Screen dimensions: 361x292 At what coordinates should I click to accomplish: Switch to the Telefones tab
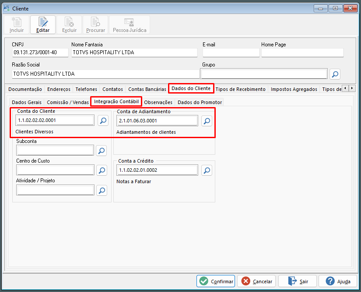click(86, 89)
